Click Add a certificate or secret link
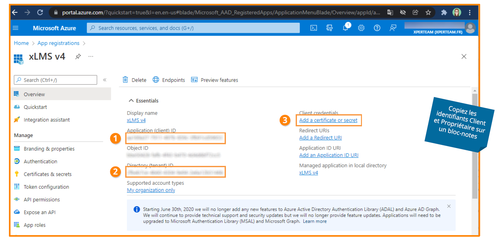Viewport: 498px width, 238px height. (328, 120)
